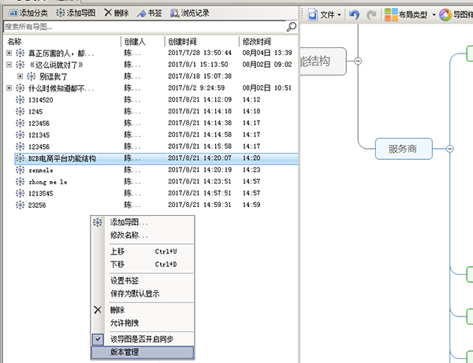
Task: Click the redo arrow icon
Action: [371, 14]
